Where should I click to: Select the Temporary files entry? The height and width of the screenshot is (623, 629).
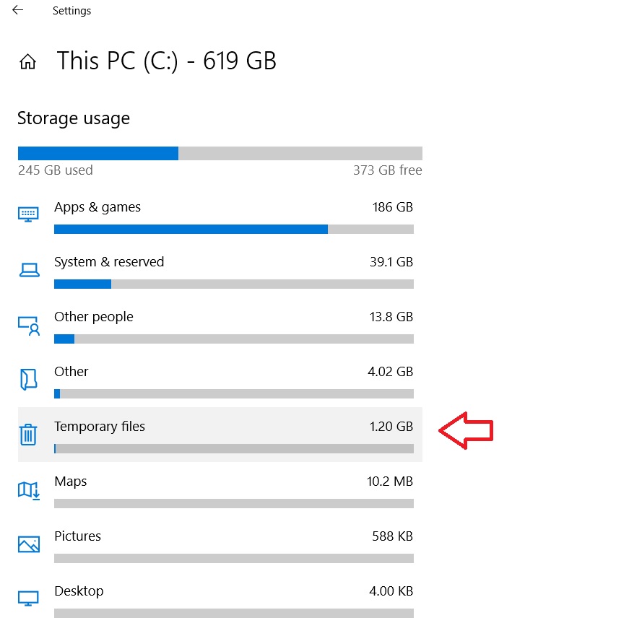tap(220, 435)
